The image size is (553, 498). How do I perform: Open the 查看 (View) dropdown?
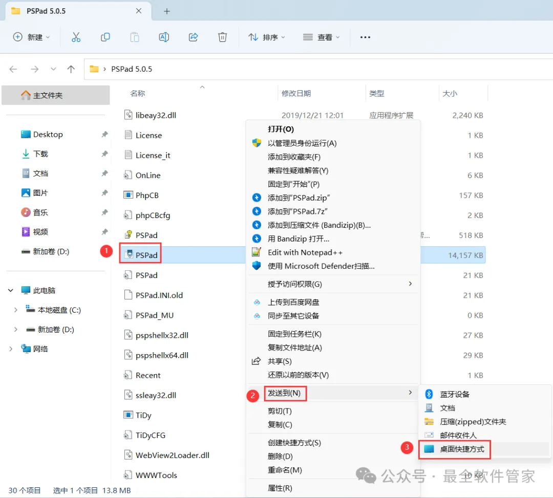321,37
